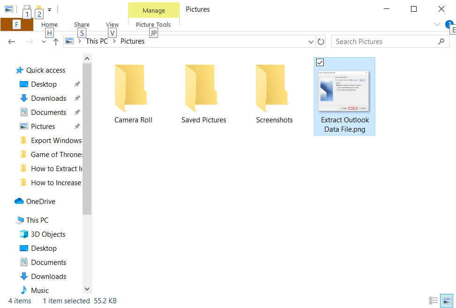Click navigation pane scroll up arrow
Screen dimensions: 456x308
[87, 59]
